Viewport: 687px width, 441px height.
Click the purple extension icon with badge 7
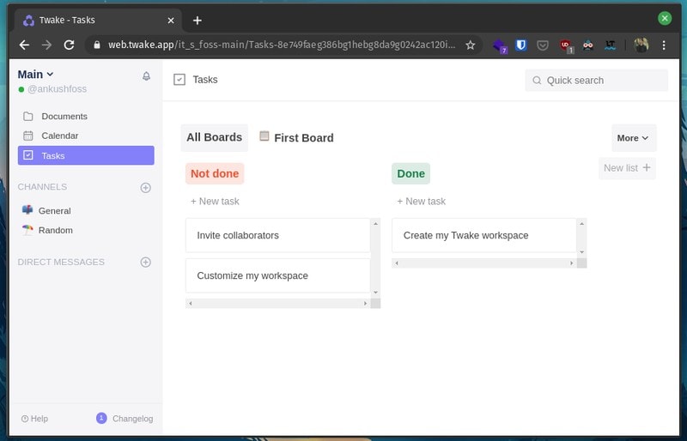tap(500, 45)
